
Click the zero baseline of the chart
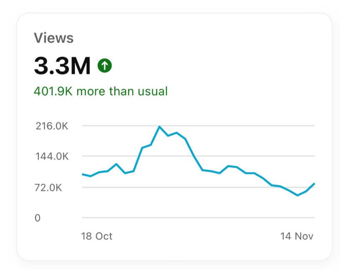(198, 217)
